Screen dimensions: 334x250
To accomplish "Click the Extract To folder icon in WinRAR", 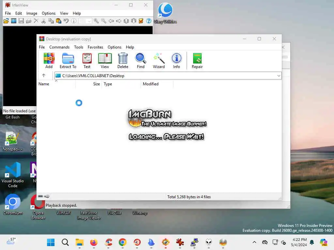I will pyautogui.click(x=68, y=59).
